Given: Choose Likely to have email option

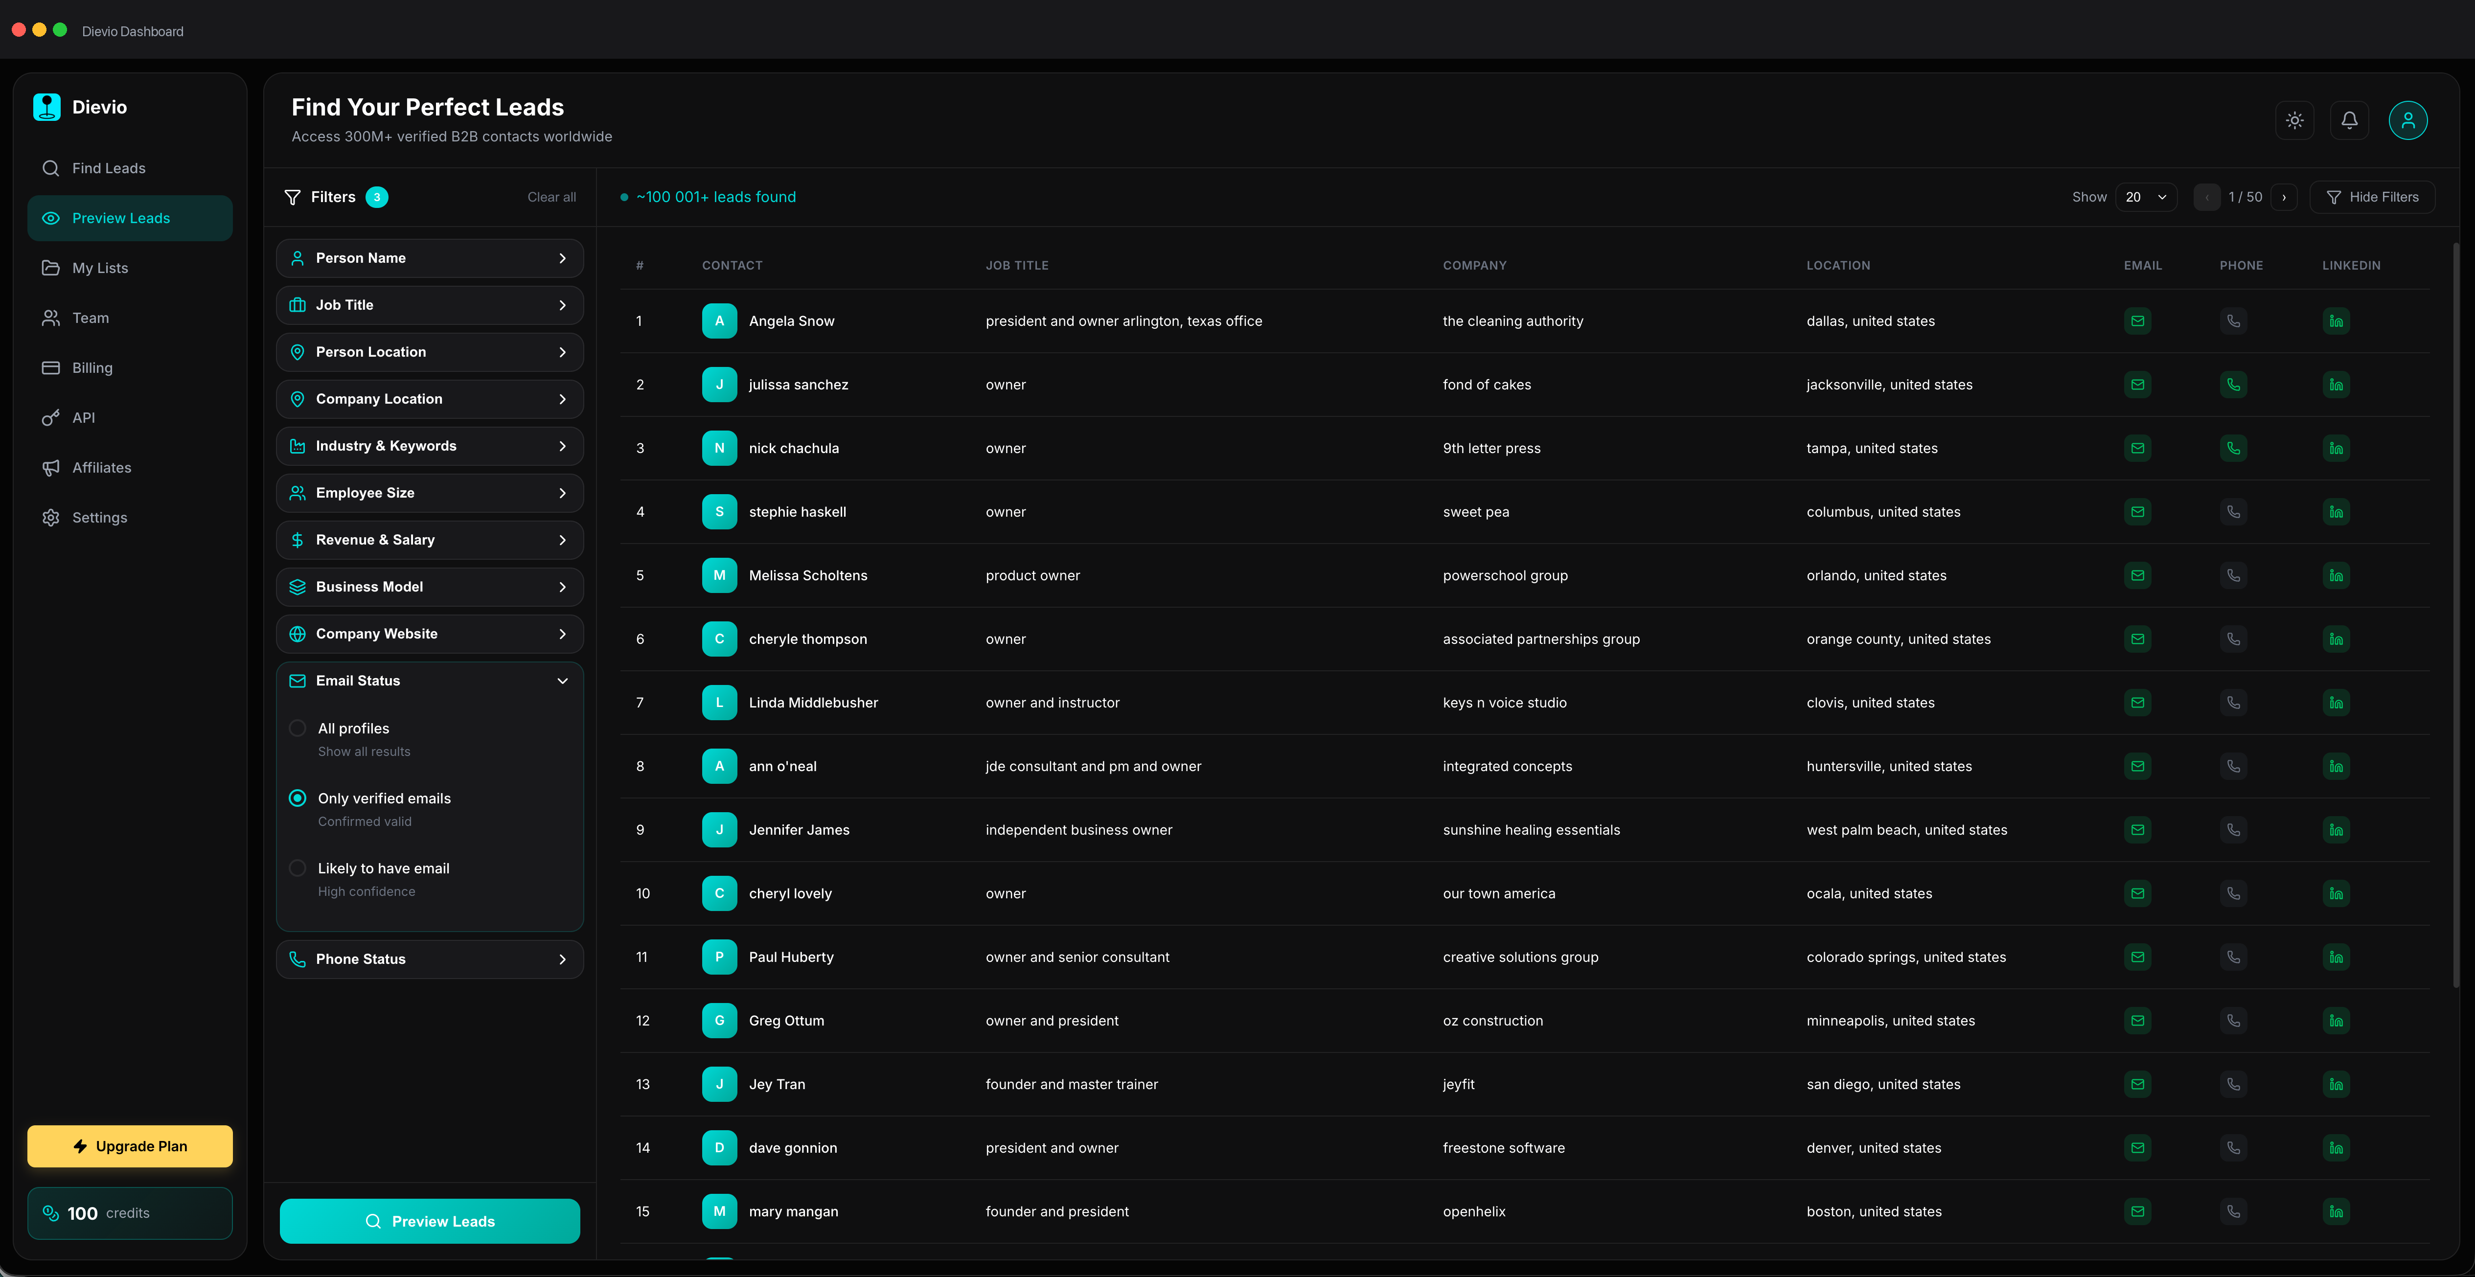Looking at the screenshot, I should (x=298, y=867).
